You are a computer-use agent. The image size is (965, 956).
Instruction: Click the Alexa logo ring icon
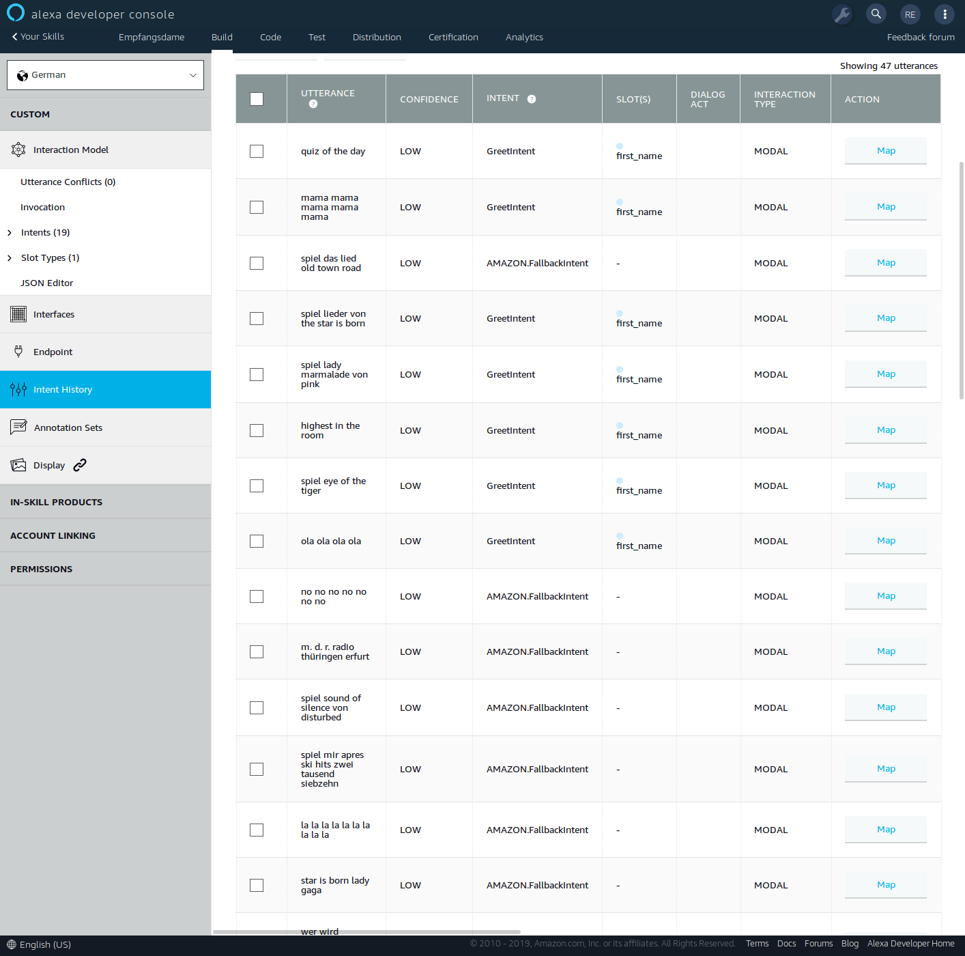(15, 13)
